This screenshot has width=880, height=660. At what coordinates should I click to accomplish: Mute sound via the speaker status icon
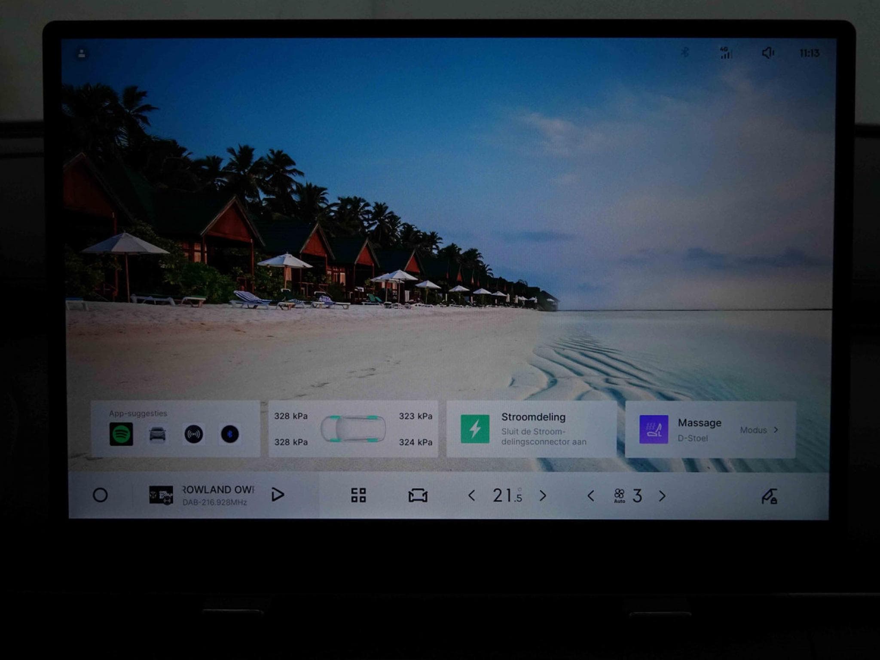768,53
